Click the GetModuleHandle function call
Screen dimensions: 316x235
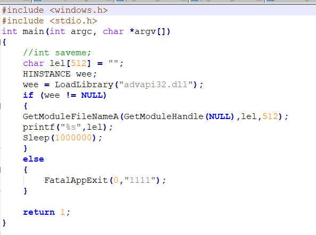pos(163,116)
